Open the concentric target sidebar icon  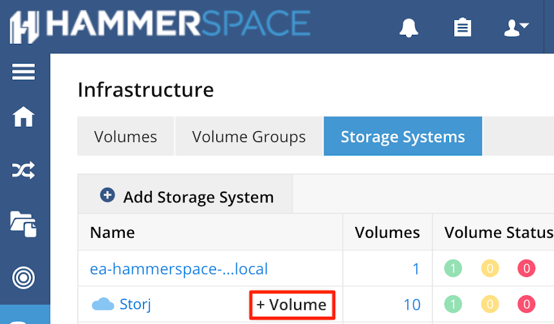tap(23, 278)
